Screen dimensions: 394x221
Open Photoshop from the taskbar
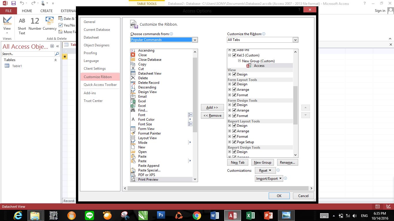[161, 215]
